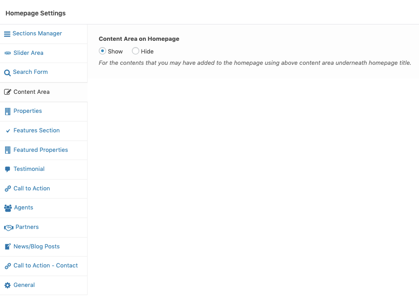Click the Properties building icon
This screenshot has width=419, height=296.
tap(8, 112)
